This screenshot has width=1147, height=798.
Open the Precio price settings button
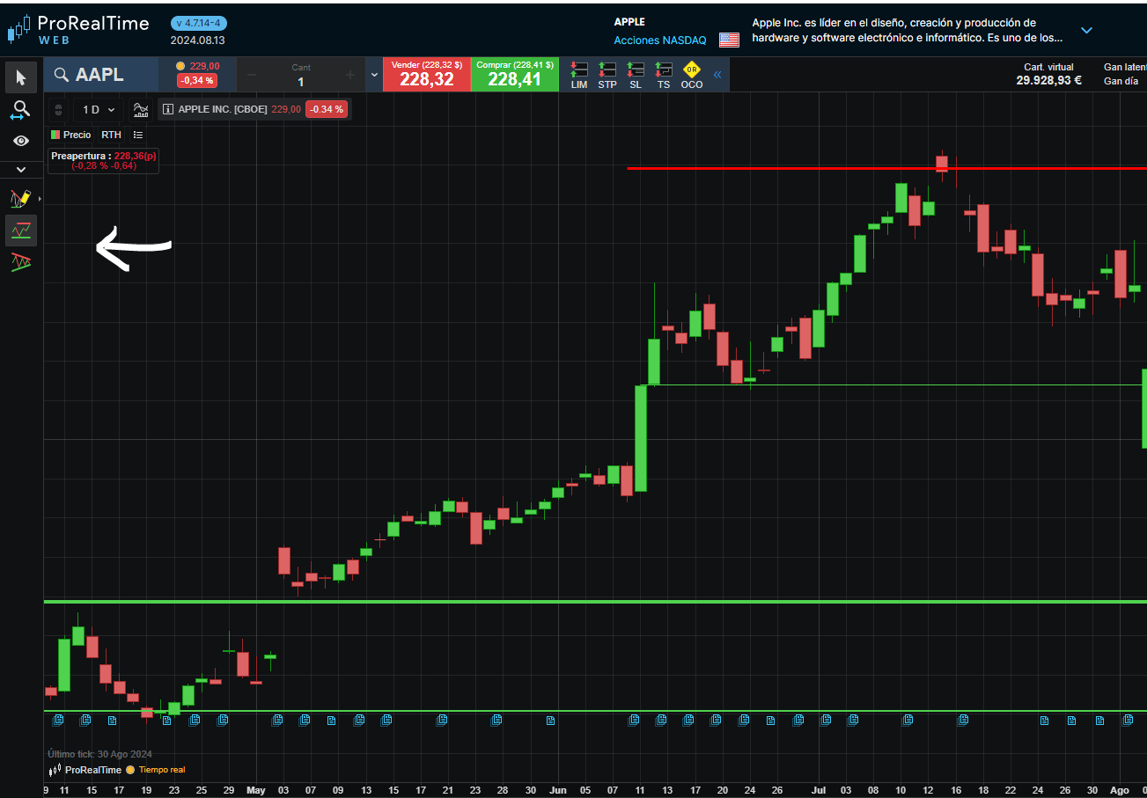[x=70, y=135]
